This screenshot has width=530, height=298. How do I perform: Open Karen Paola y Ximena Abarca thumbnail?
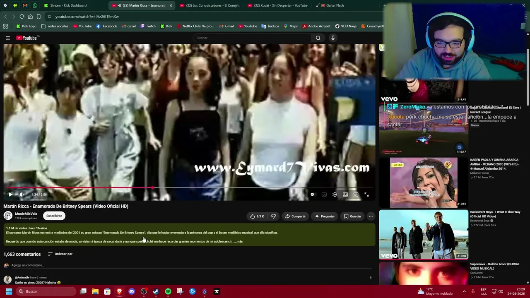point(424,182)
